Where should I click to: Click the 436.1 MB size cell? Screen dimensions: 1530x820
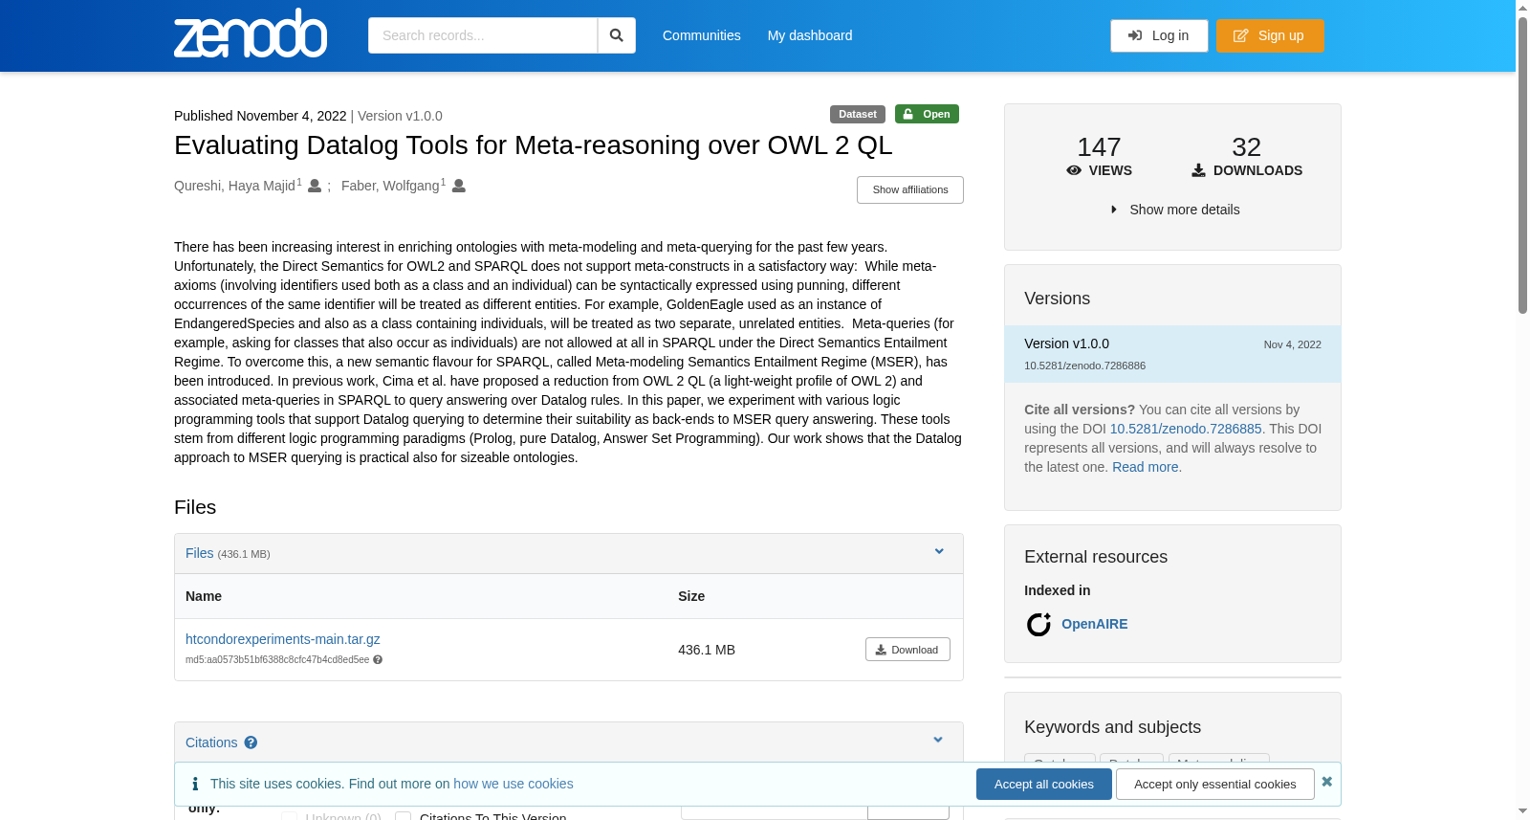[707, 650]
